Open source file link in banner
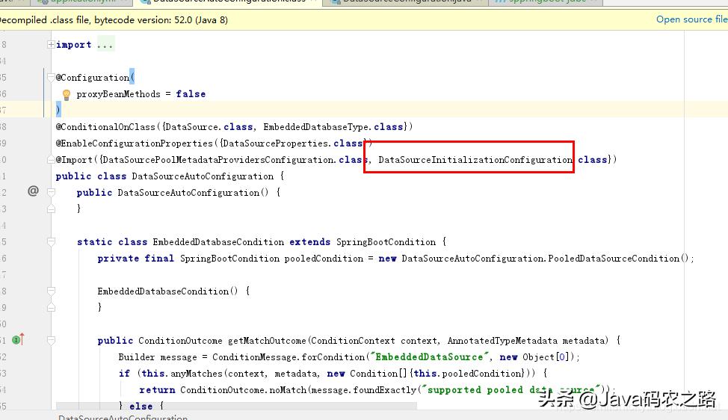728x420 pixels. point(691,19)
